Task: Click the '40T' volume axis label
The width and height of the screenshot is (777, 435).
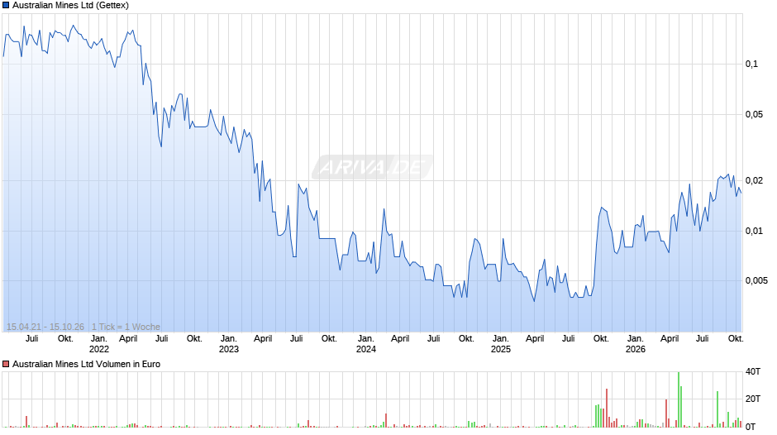Action: [x=753, y=371]
